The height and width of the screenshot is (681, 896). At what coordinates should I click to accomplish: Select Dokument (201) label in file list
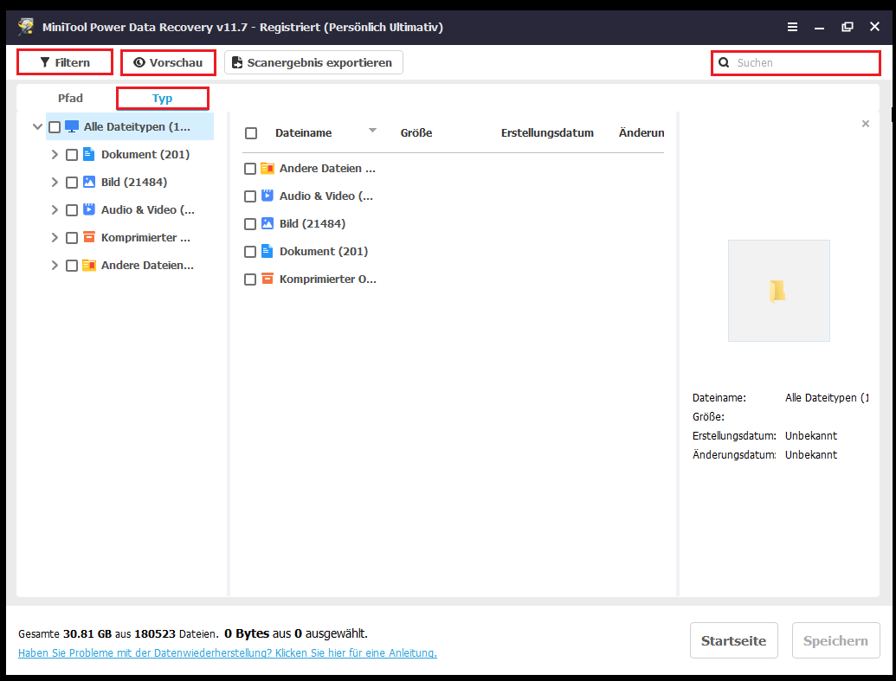(x=324, y=252)
